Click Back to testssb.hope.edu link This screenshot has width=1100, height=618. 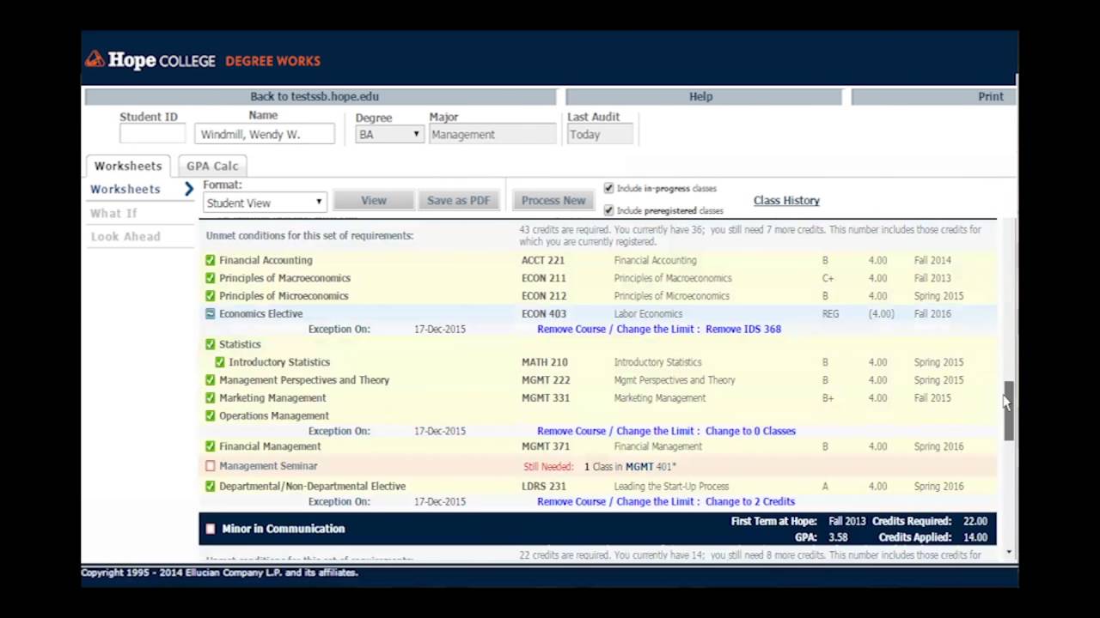coord(315,96)
